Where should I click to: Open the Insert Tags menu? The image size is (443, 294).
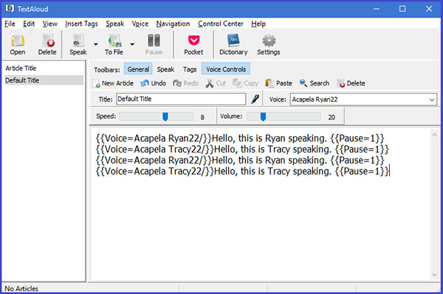[81, 24]
